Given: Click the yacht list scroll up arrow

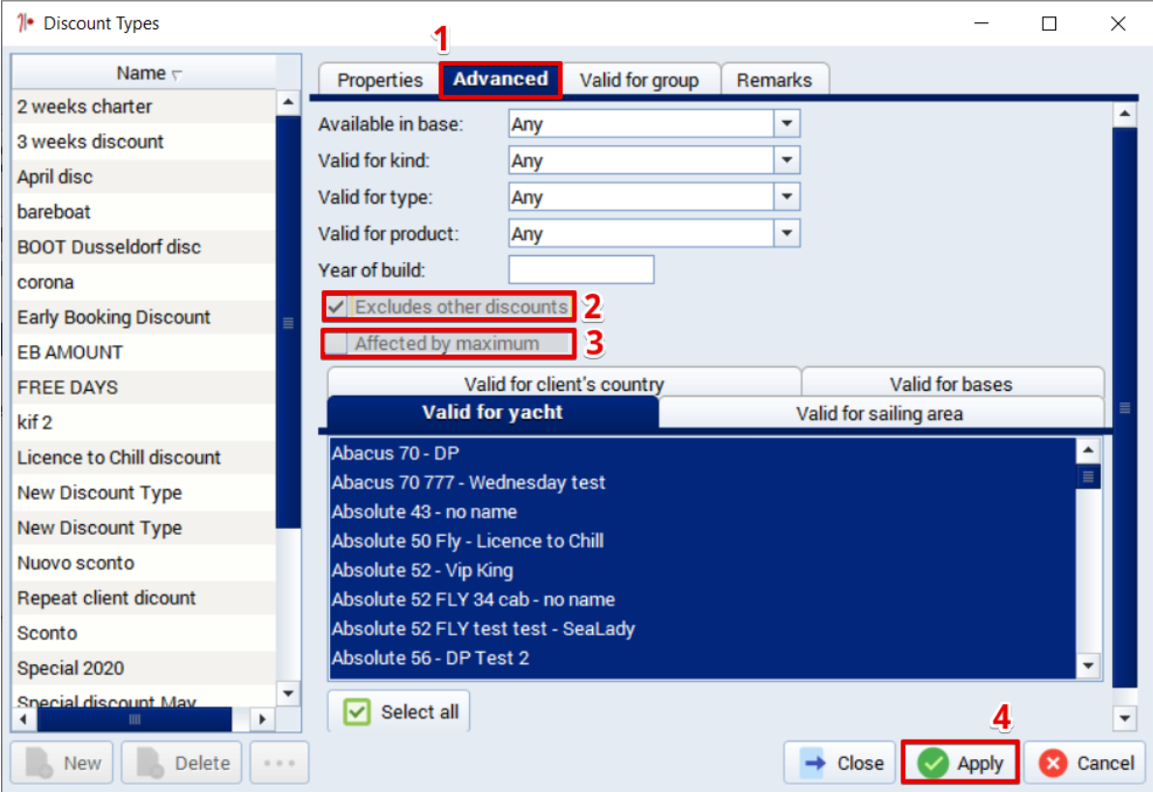Looking at the screenshot, I should point(1087,450).
